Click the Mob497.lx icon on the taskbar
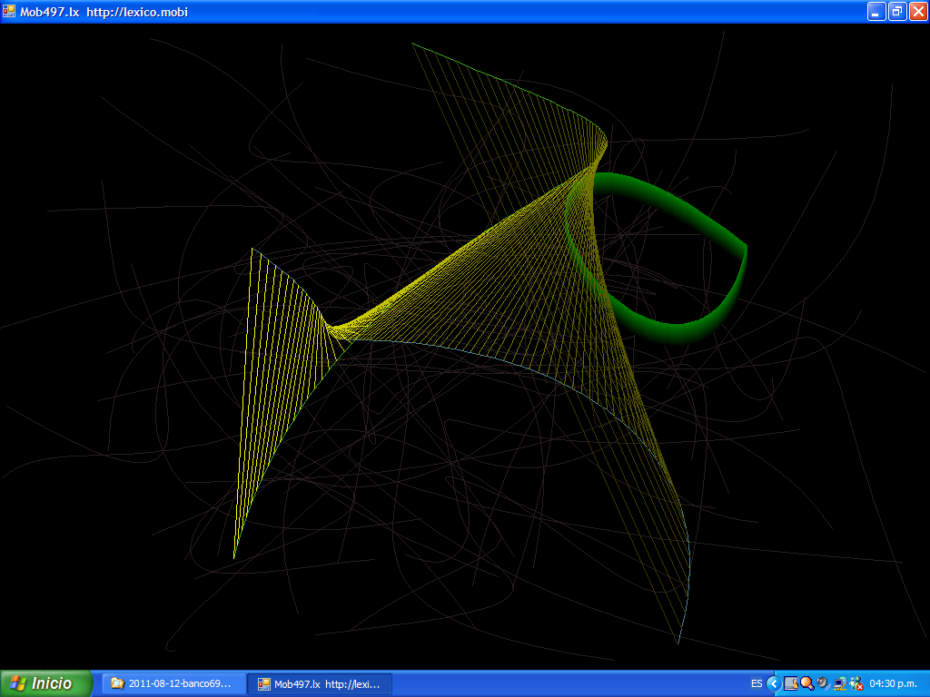 [x=264, y=683]
